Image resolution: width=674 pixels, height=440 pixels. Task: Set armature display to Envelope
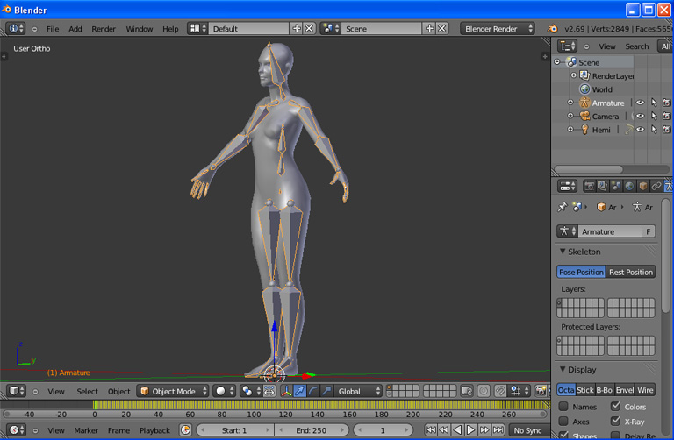pyautogui.click(x=625, y=390)
